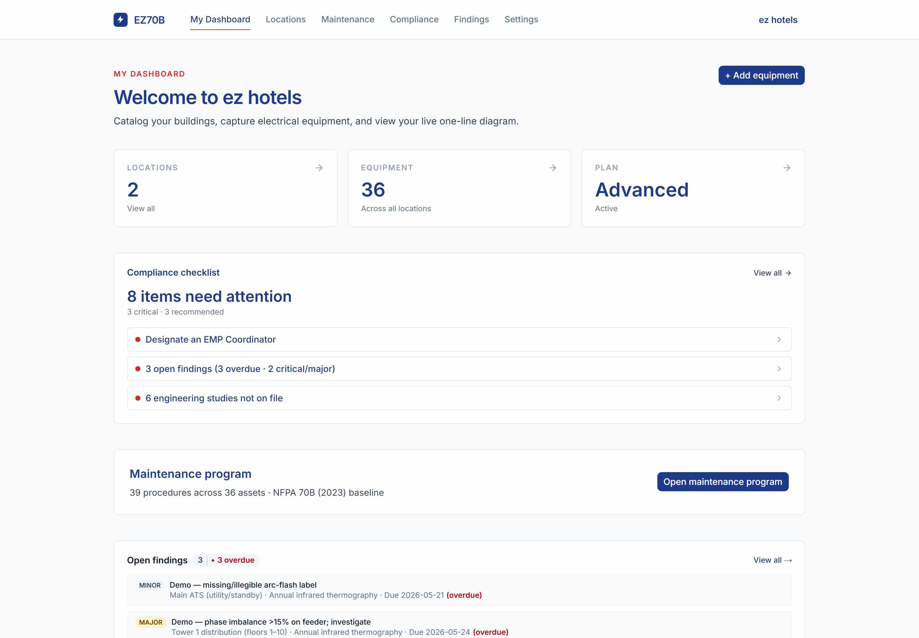The height and width of the screenshot is (638, 919).
Task: Go to the Locations nav tab
Action: coord(286,19)
